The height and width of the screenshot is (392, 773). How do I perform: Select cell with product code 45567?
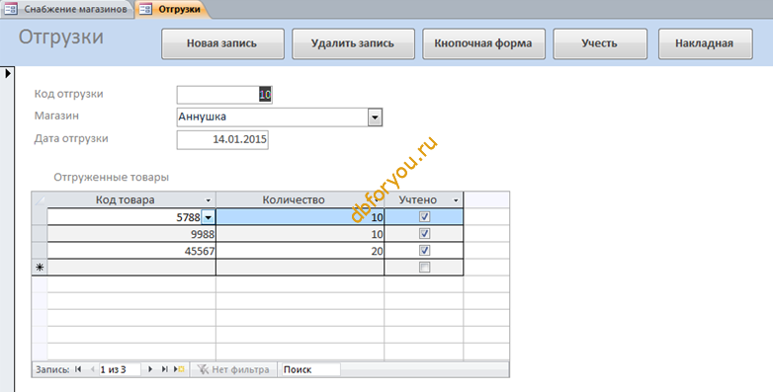coord(131,251)
